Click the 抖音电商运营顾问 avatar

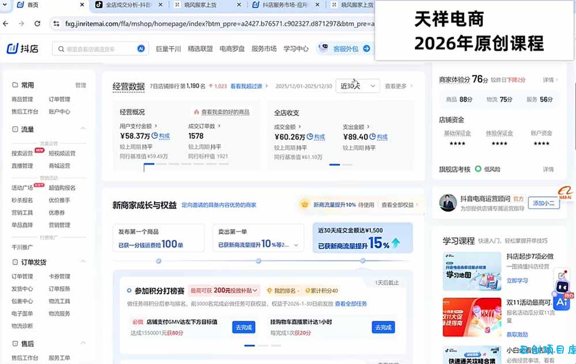point(448,203)
